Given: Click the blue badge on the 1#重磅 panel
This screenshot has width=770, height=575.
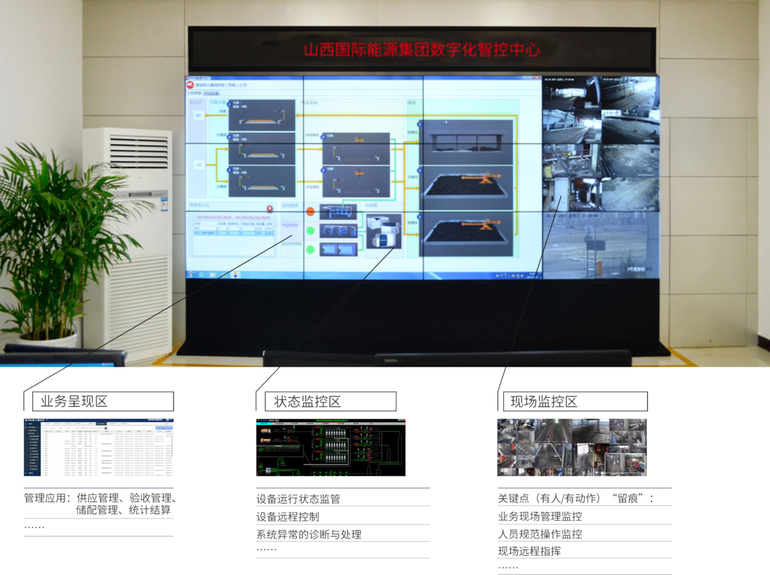Looking at the screenshot, I should click(229, 137).
